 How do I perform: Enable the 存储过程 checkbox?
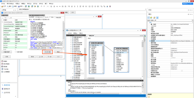pos(55,17)
